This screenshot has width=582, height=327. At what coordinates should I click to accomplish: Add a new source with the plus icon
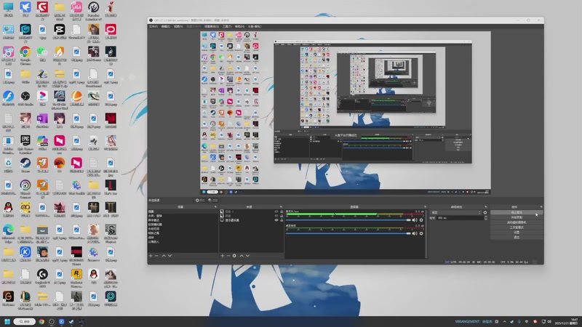[x=223, y=256]
